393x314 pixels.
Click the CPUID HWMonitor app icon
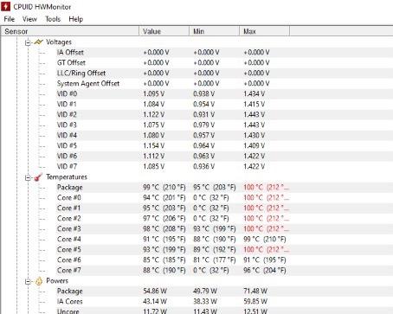pyautogui.click(x=5, y=6)
